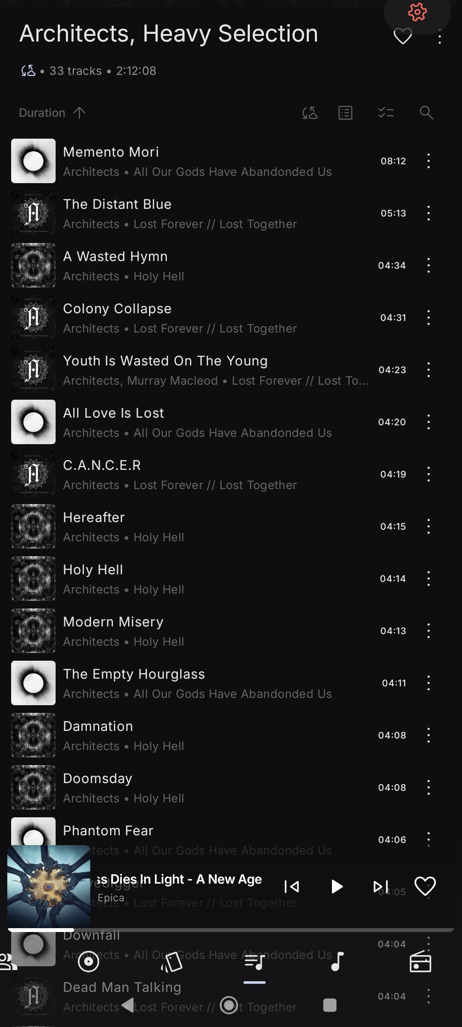Viewport: 462px width, 1027px height.
Task: Click the album art thumbnail for All Love Is Lost
Action: [33, 422]
